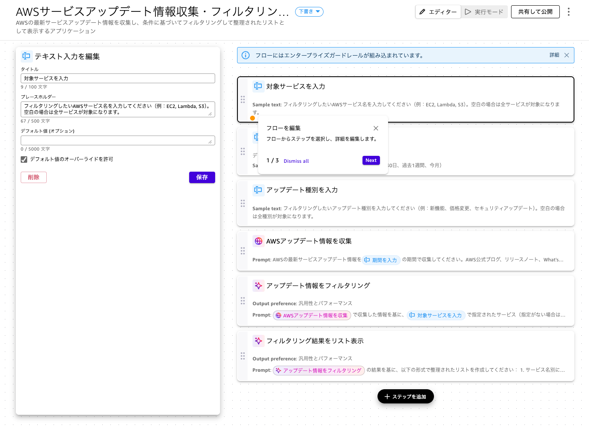
Task: Click Next in the tour popup
Action: coord(371,160)
